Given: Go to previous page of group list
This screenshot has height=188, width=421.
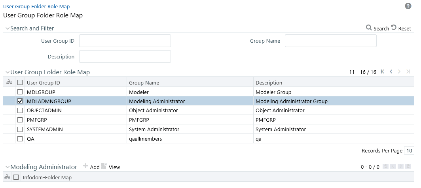Looking at the screenshot, I should pyautogui.click(x=391, y=72).
